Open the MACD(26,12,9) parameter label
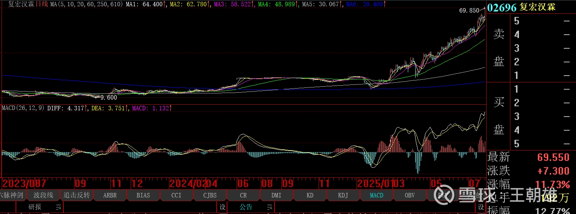Image resolution: width=576 pixels, height=214 pixels. coord(23,108)
